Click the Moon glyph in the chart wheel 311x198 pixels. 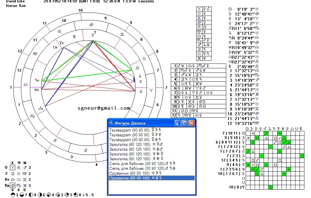93,35
